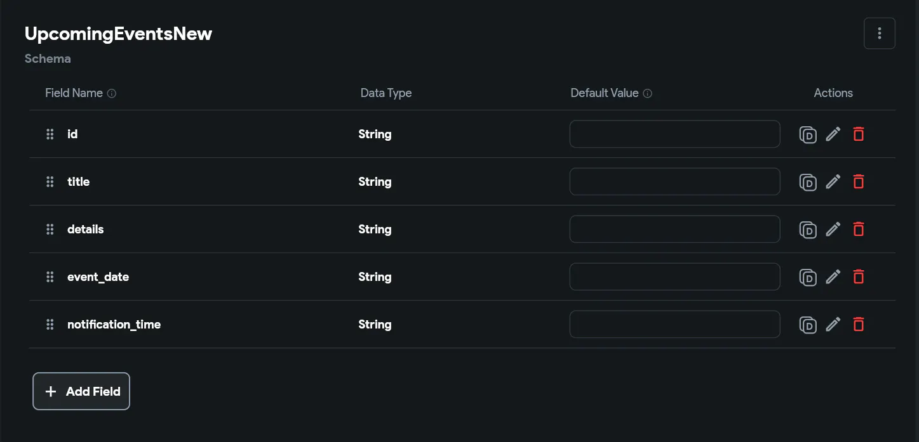919x442 pixels.
Task: Open the three-dot options menu
Action: pyautogui.click(x=879, y=34)
